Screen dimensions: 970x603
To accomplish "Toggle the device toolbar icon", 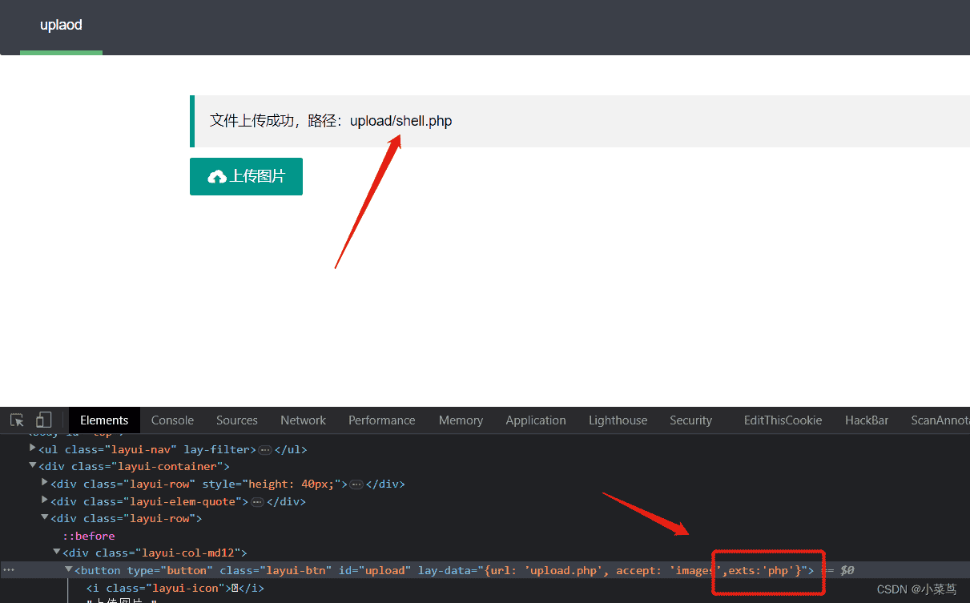I will [43, 420].
